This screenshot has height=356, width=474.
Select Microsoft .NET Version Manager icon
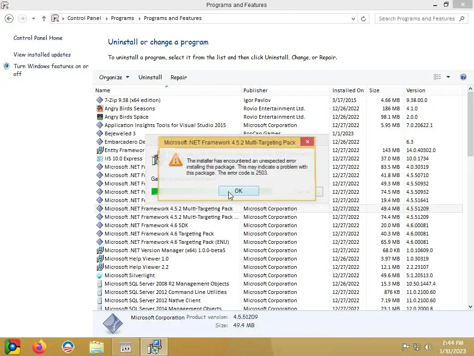(100, 250)
